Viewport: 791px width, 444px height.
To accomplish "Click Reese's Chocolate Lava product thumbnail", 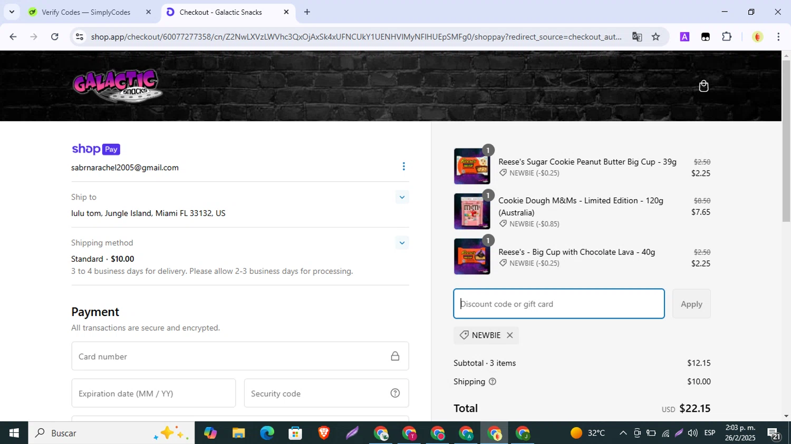I will tap(472, 256).
